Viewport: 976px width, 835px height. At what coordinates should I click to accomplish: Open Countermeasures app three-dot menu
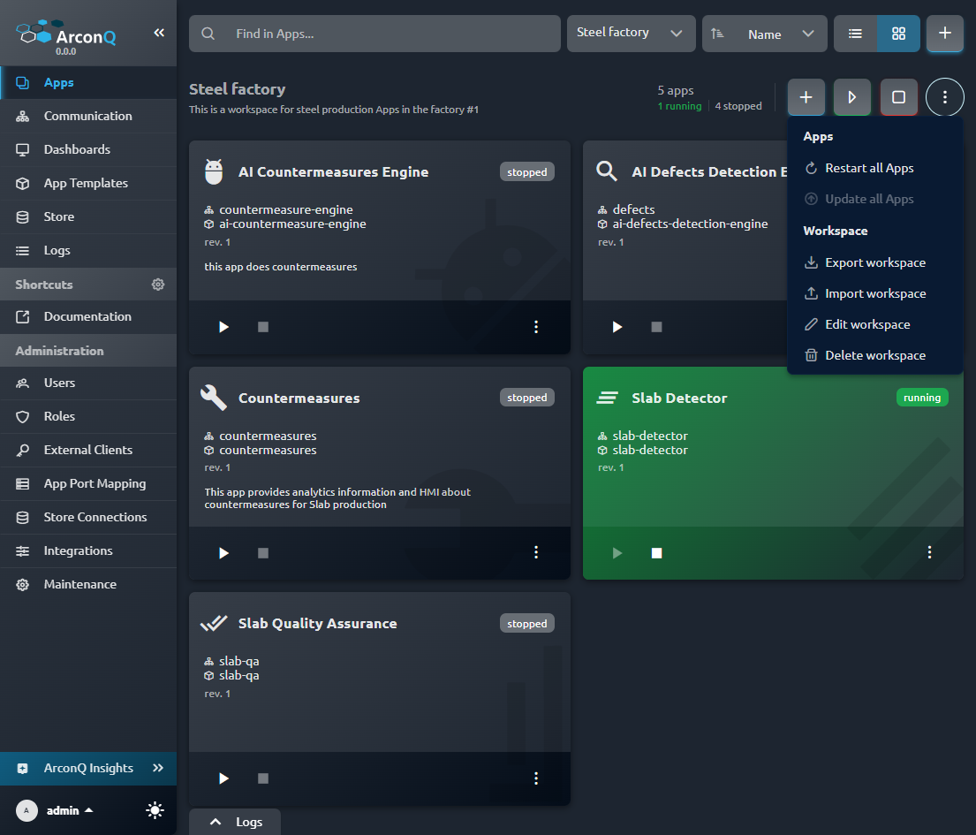click(x=536, y=552)
